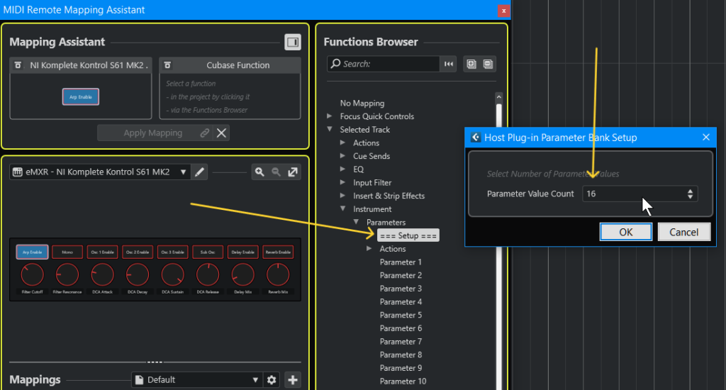Select Parameter 10 in Functions Browser
The height and width of the screenshot is (390, 726).
tap(403, 381)
